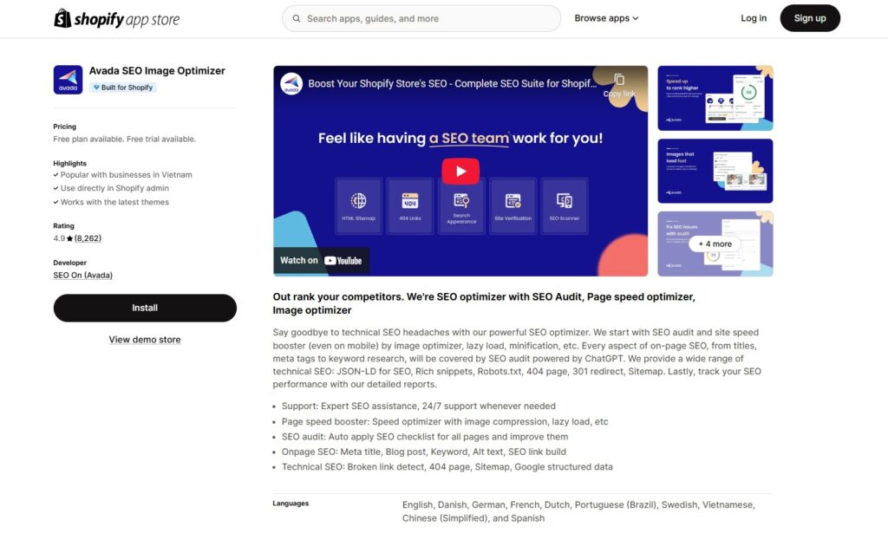This screenshot has width=888, height=533.
Task: Play the YouTube video
Action: pyautogui.click(x=460, y=171)
